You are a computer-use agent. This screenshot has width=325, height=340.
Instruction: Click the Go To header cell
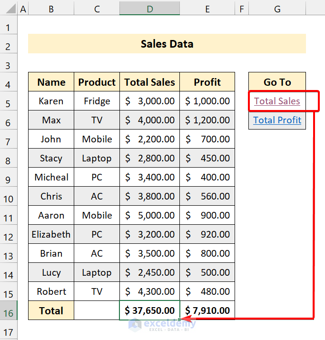[x=277, y=82]
